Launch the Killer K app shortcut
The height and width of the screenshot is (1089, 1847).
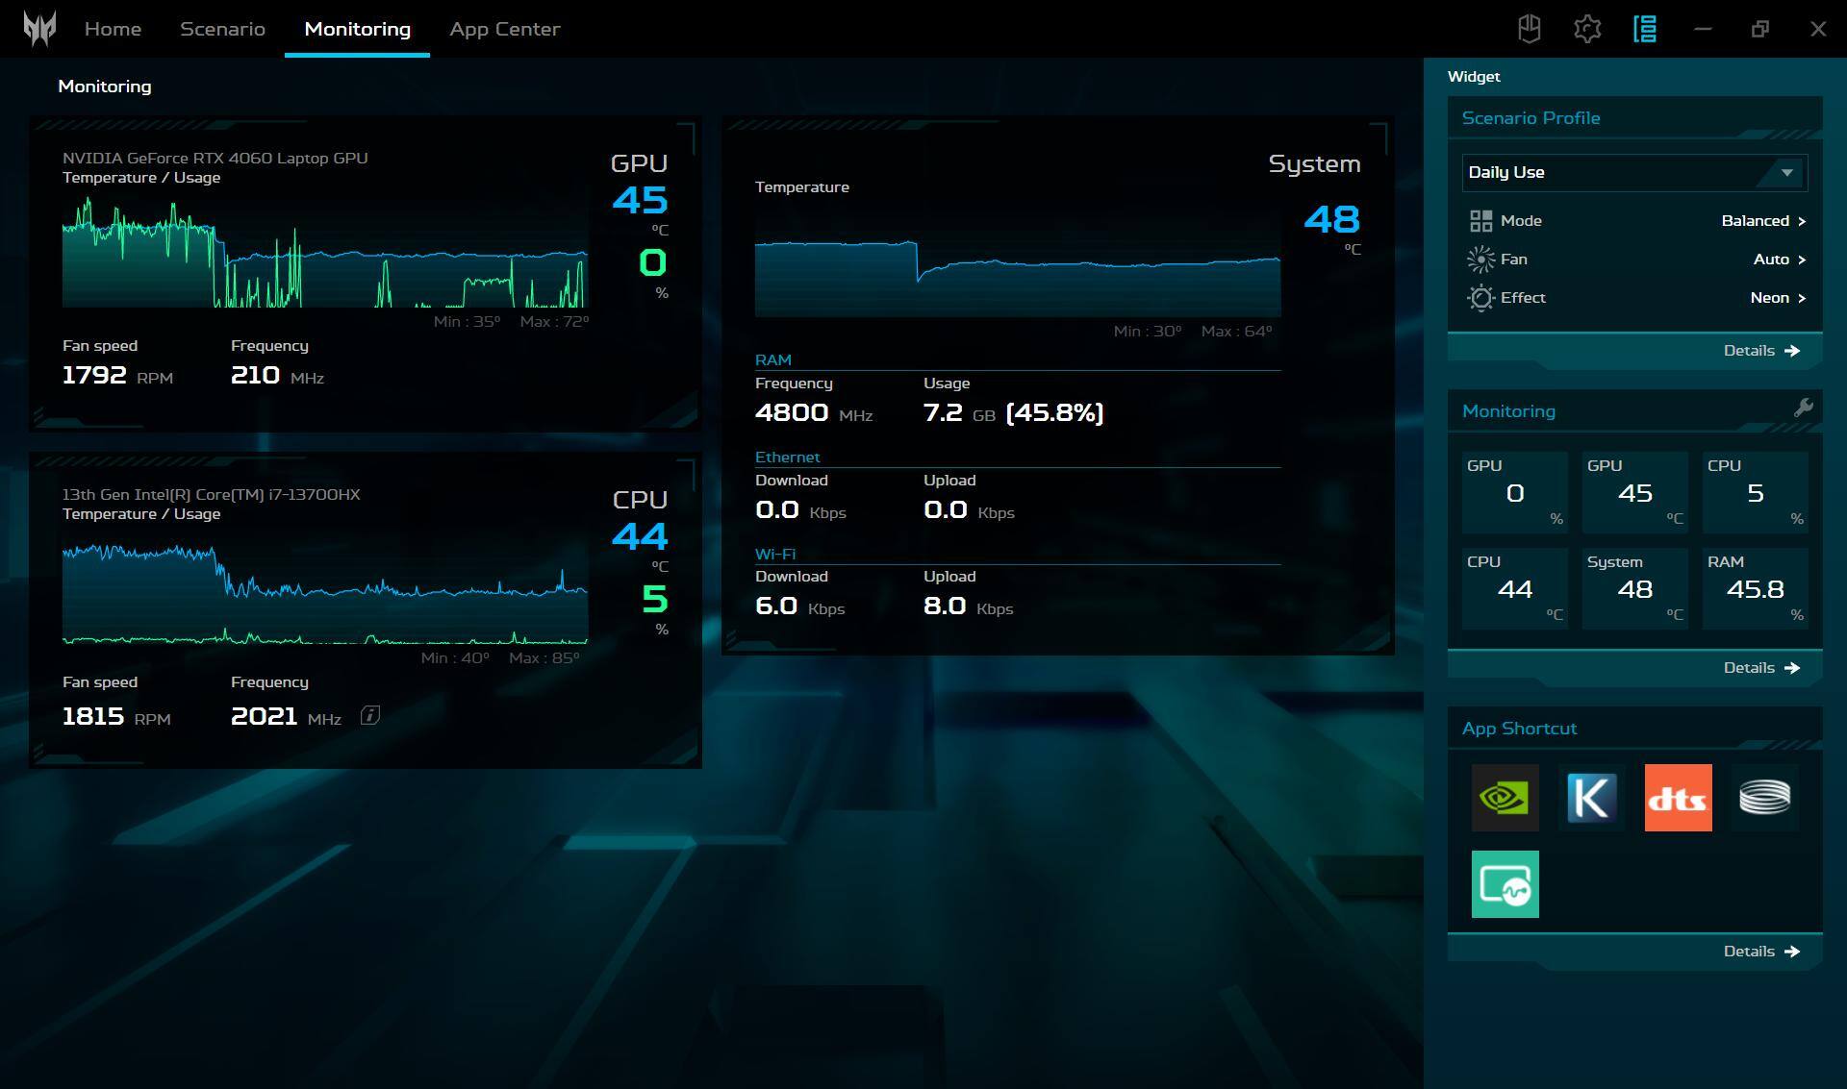point(1591,798)
